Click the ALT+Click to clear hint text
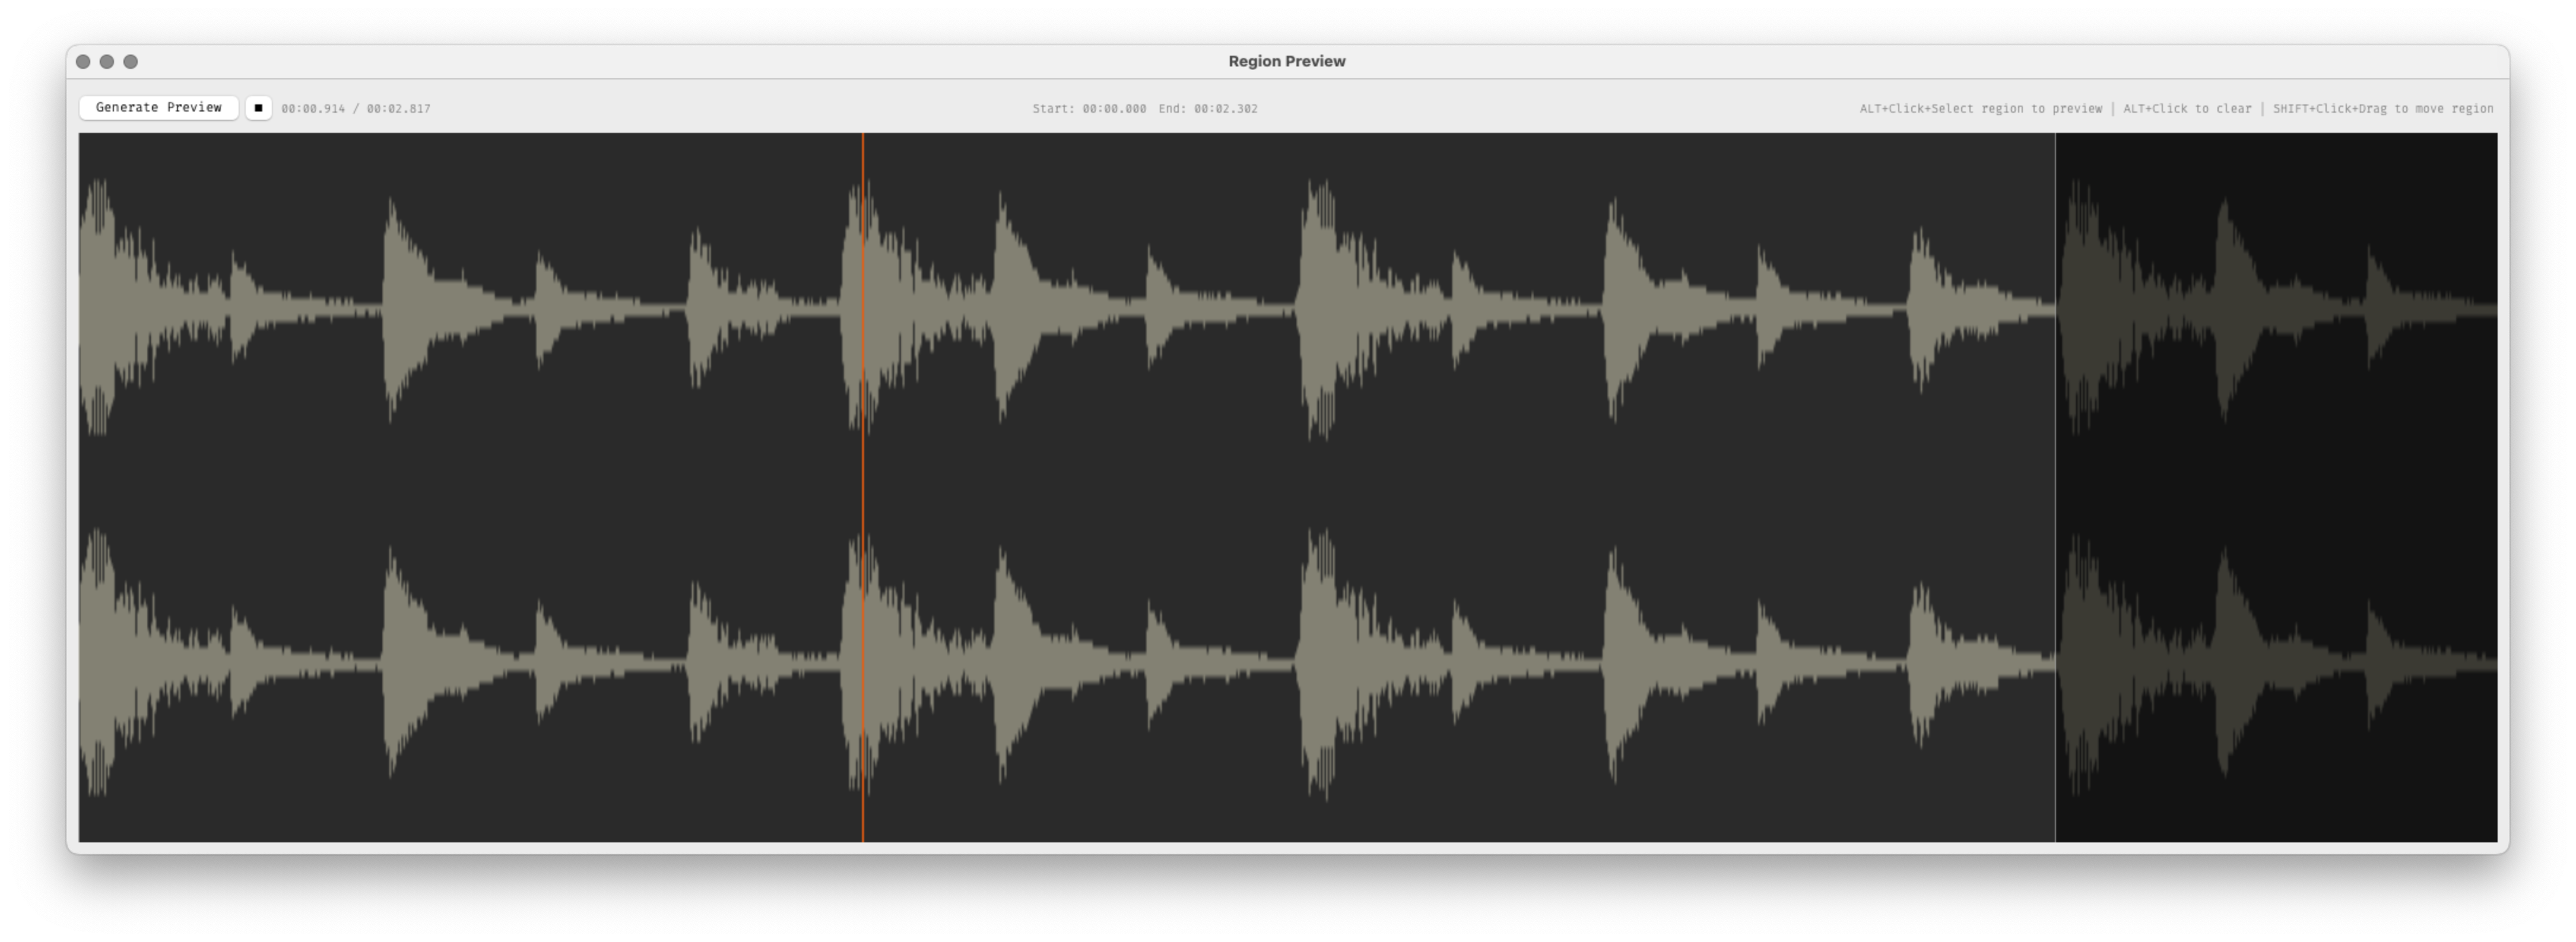This screenshot has width=2576, height=942. coord(2187,109)
